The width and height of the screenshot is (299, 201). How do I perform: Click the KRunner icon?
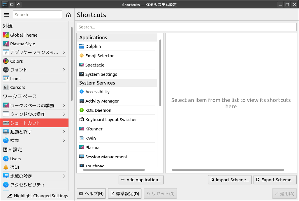[82, 129]
